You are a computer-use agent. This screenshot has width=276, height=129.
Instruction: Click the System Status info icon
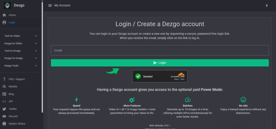[x=4, y=124]
